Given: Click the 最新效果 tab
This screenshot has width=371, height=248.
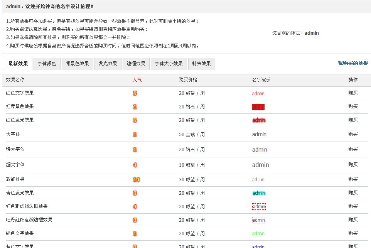Looking at the screenshot, I should (x=18, y=64).
